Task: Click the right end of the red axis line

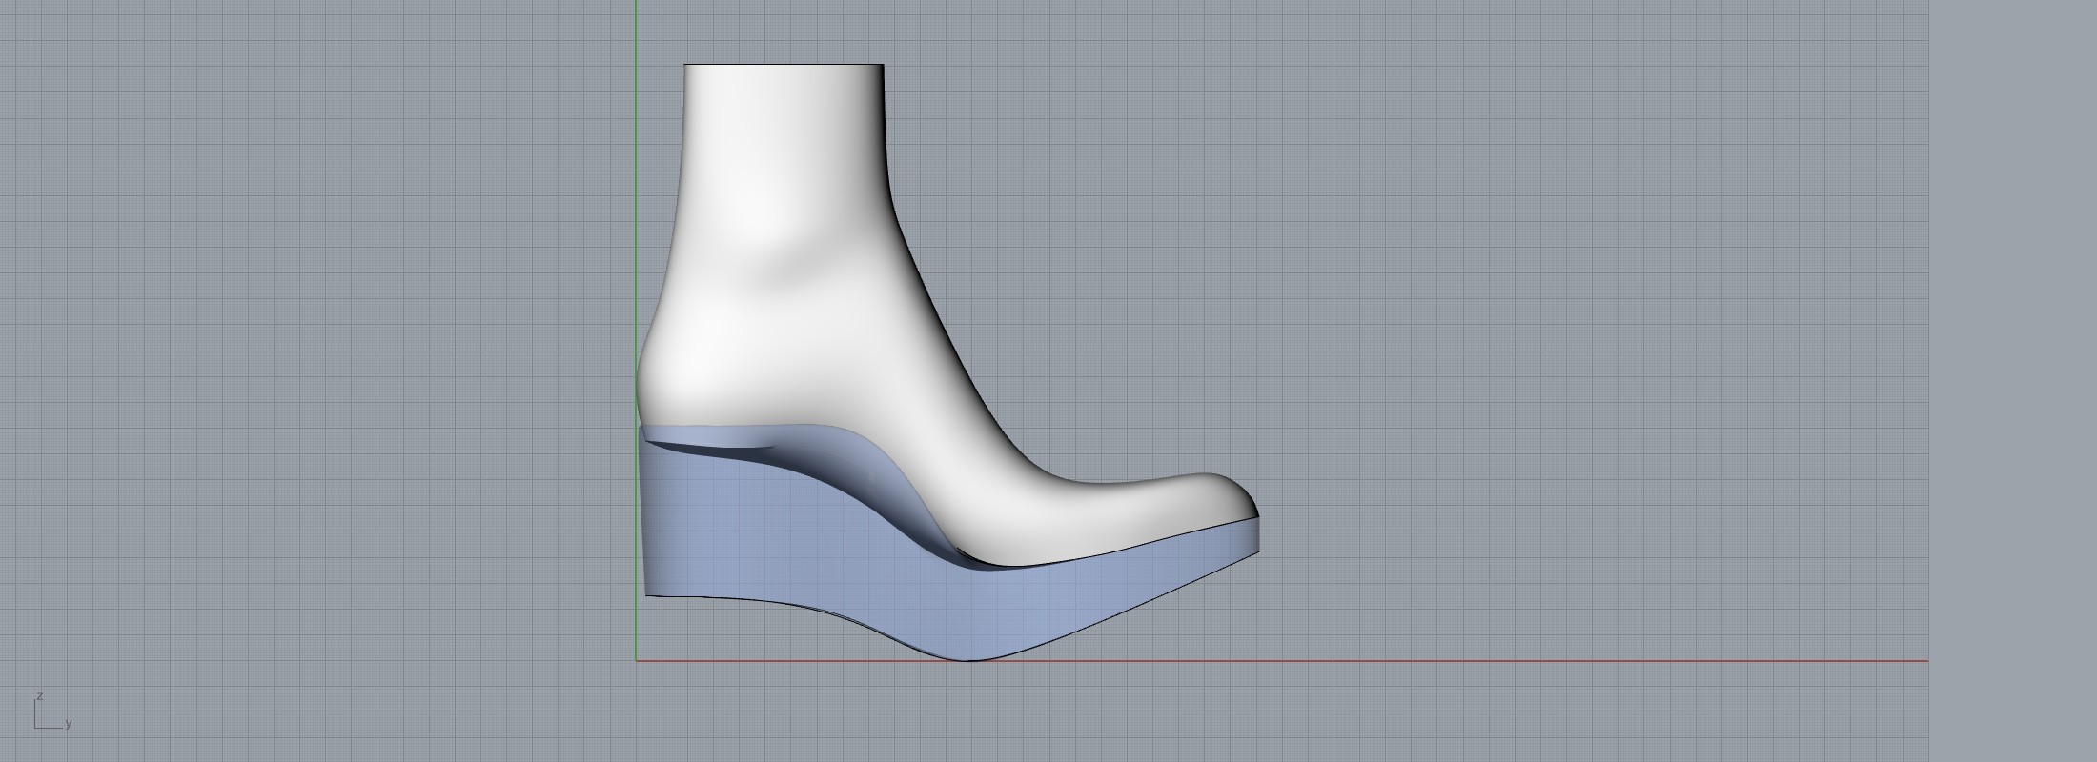Action: click(1924, 660)
